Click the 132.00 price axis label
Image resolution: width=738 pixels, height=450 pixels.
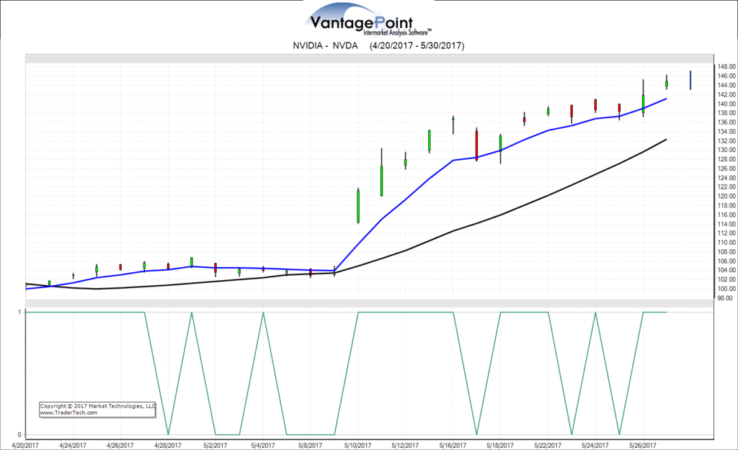point(726,141)
